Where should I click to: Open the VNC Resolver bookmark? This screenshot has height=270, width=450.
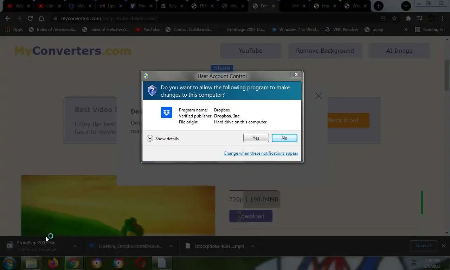click(x=342, y=30)
